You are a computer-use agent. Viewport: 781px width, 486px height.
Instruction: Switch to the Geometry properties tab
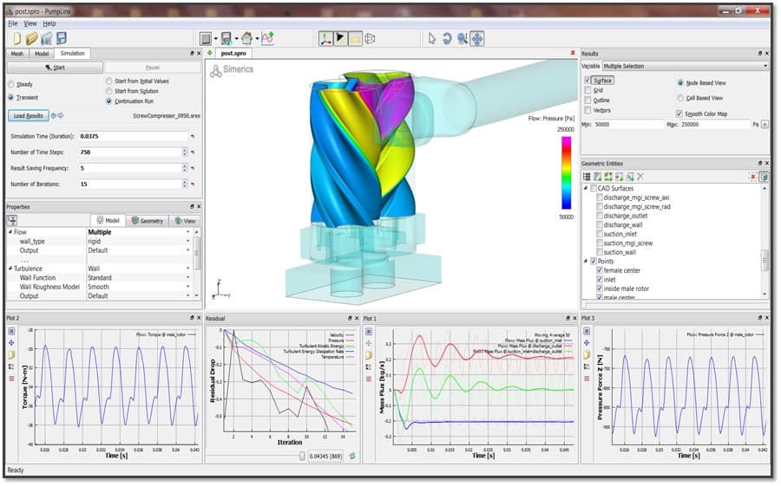pyautogui.click(x=147, y=220)
